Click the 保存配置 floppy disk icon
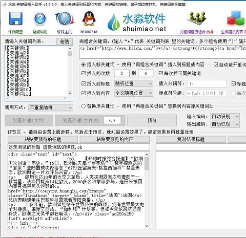The width and height of the screenshot is (246, 238). pyautogui.click(x=16, y=18)
